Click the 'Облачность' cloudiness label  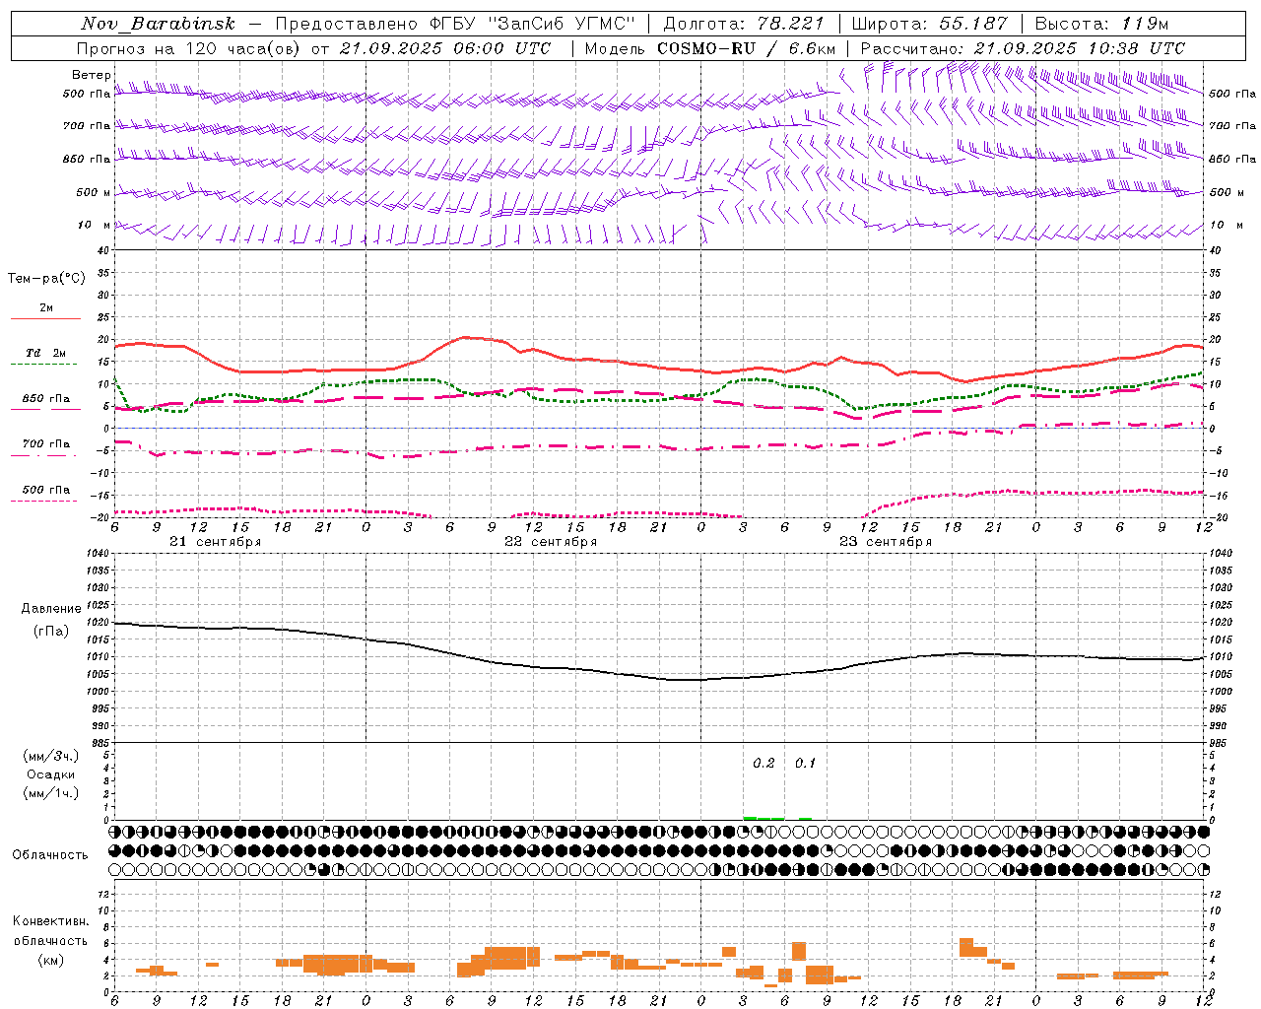(50, 855)
